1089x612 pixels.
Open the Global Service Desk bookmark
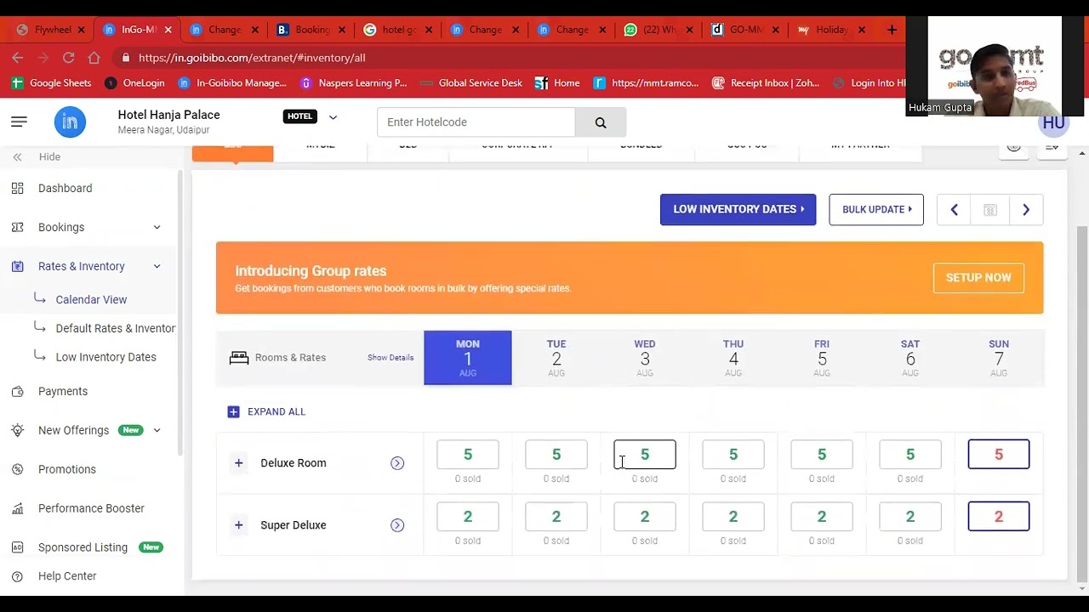click(471, 83)
